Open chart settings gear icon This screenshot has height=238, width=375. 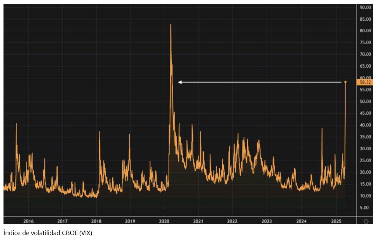tap(366, 221)
